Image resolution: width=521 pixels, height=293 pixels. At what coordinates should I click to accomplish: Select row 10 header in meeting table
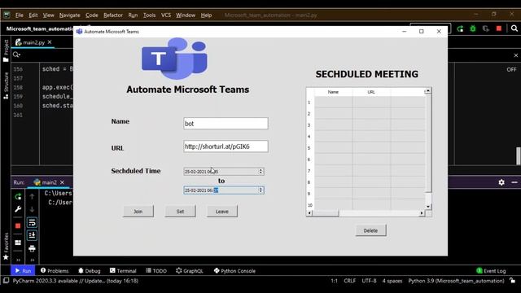tap(309, 205)
